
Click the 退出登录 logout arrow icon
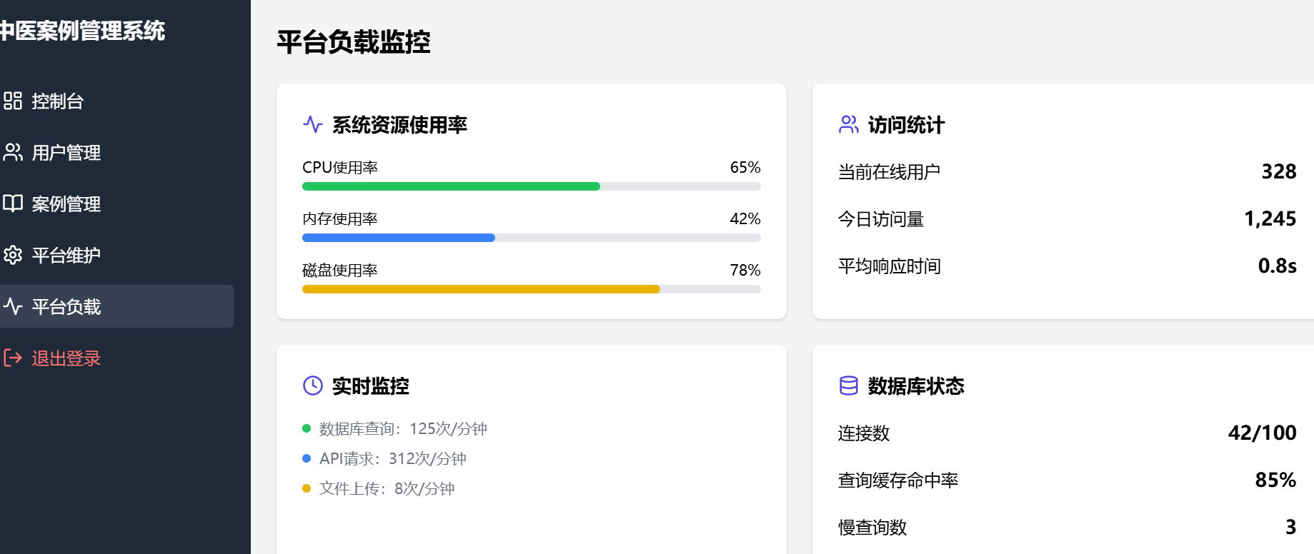point(13,358)
